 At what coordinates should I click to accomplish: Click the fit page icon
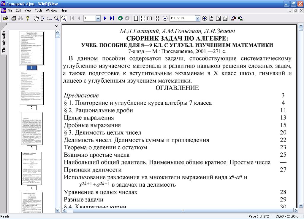tap(218, 18)
